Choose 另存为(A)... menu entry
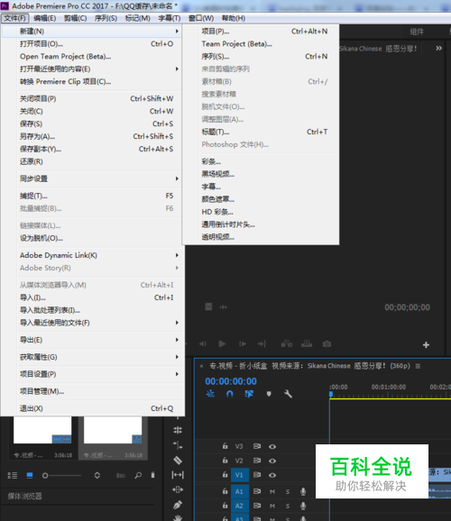451x521 pixels. [91, 137]
